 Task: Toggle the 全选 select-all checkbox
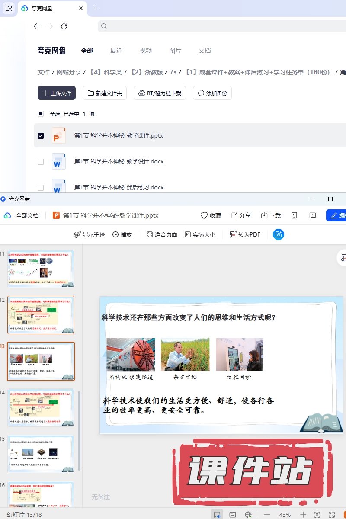pos(41,114)
